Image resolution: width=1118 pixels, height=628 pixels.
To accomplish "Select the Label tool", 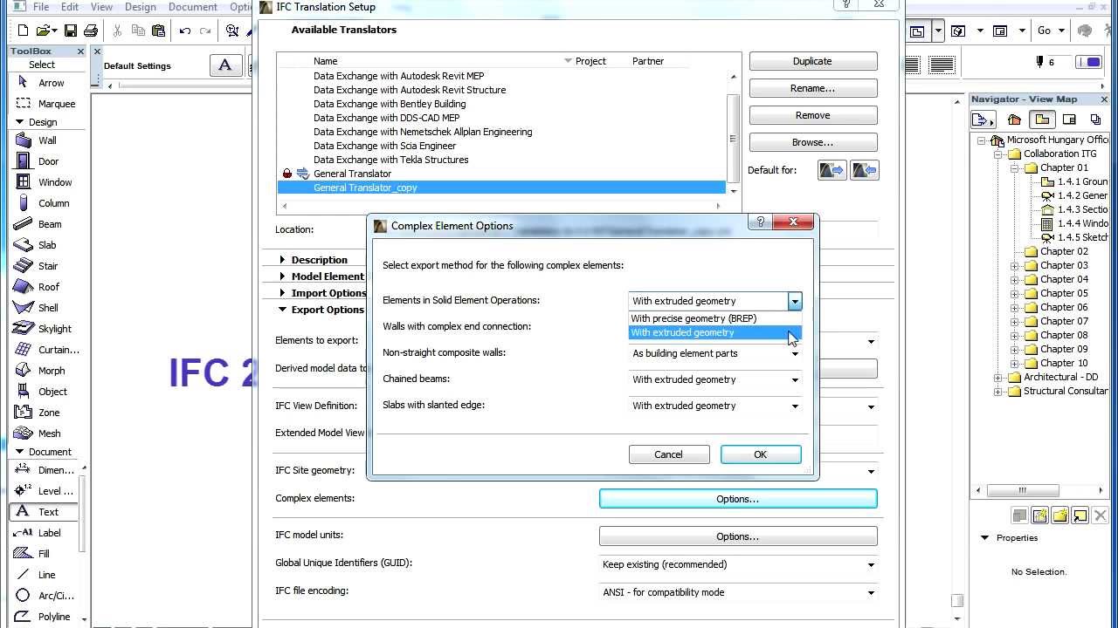I will 44,533.
